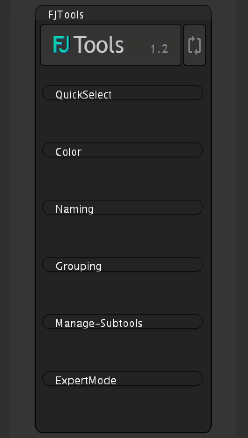
Task: Click the Naming label text
Action: point(74,209)
